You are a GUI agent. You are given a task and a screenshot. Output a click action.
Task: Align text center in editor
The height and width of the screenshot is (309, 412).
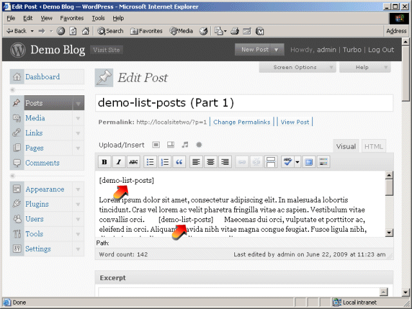(211, 162)
